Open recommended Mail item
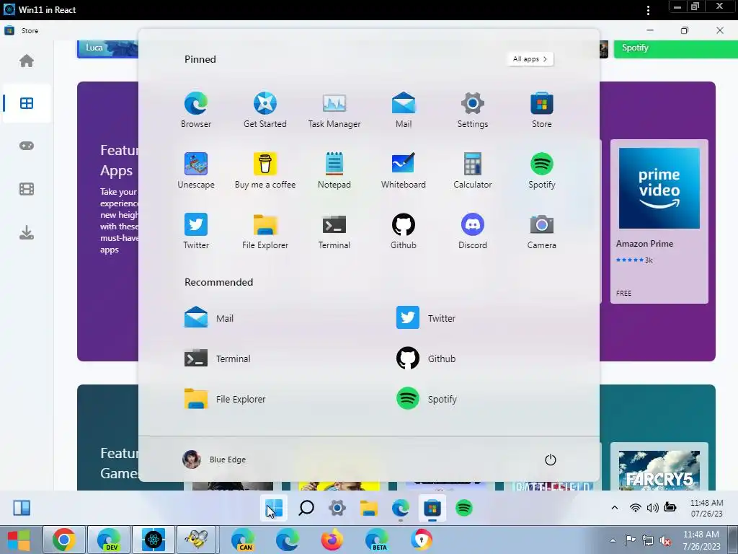The image size is (738, 554). [x=209, y=318]
